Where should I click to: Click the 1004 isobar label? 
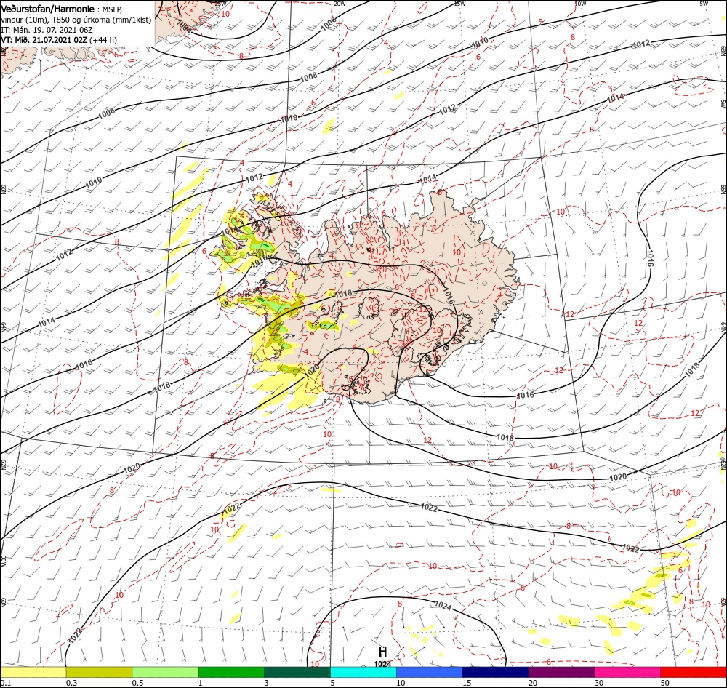click(184, 27)
